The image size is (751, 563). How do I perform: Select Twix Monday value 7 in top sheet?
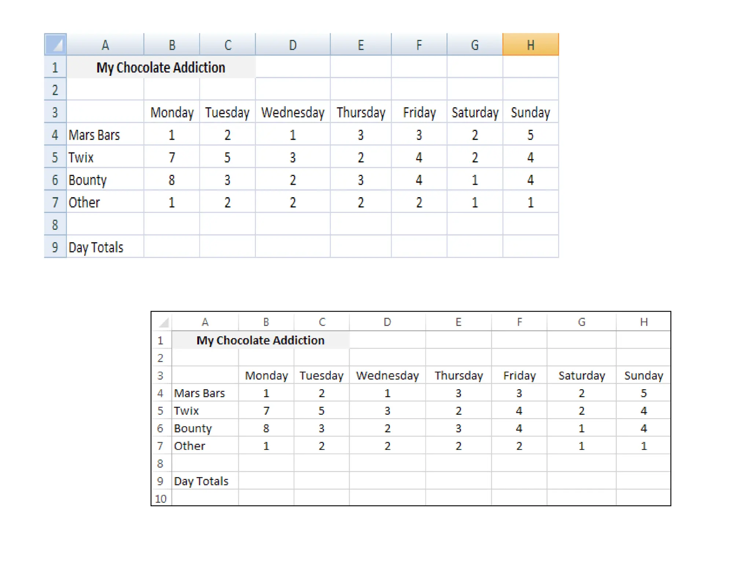172,158
